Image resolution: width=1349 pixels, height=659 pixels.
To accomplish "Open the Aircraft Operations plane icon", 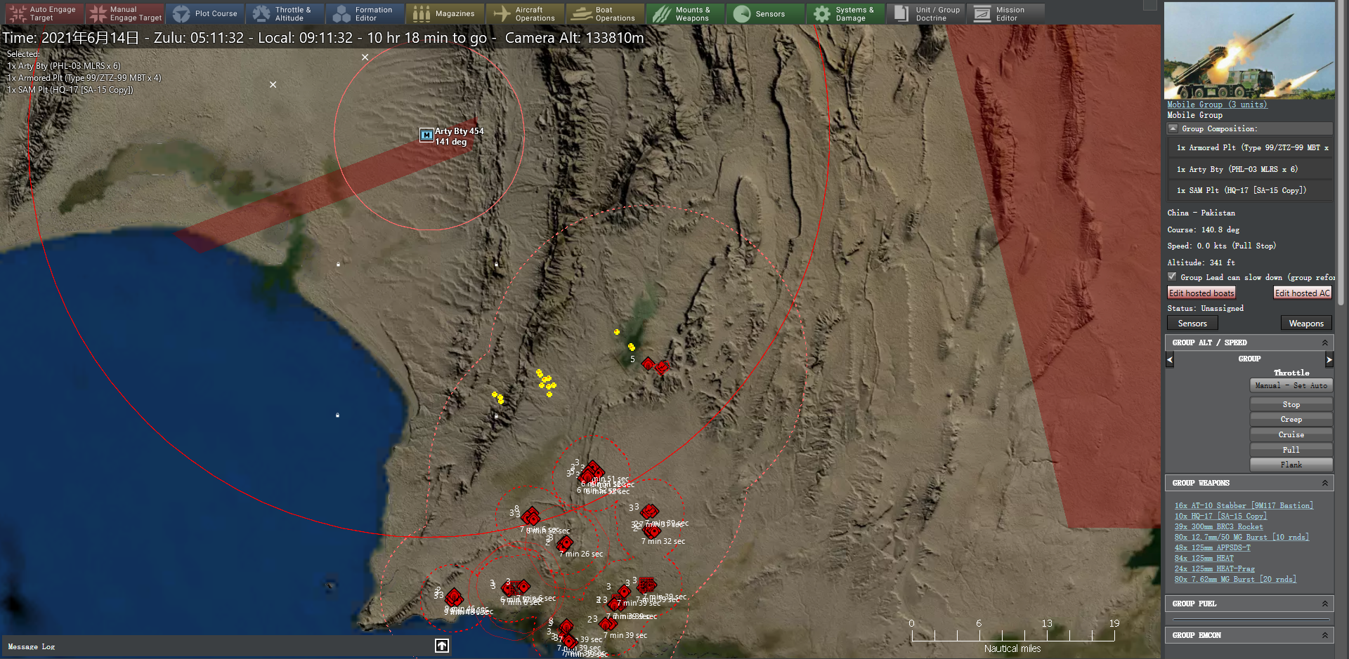I will click(502, 13).
